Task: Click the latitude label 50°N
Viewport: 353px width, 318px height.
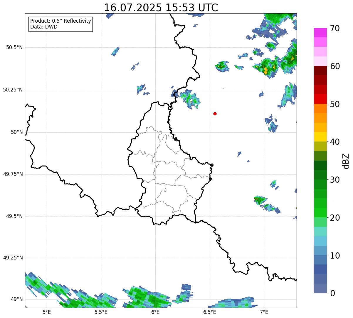Action: tap(17, 132)
